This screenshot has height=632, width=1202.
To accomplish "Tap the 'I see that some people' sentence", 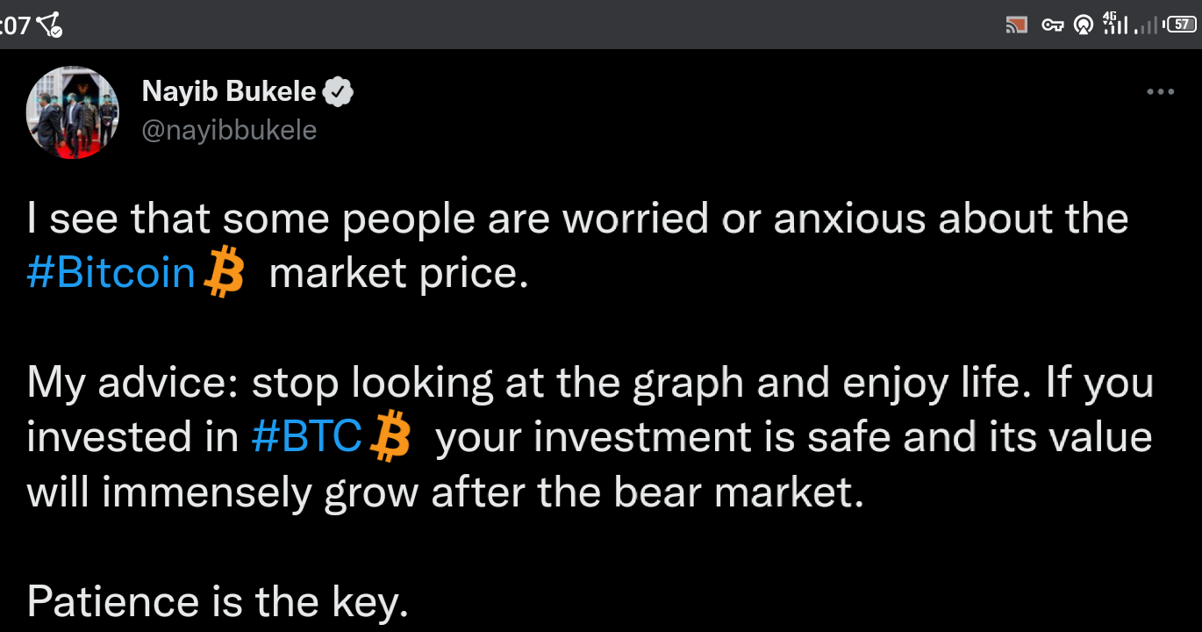I will (x=577, y=247).
